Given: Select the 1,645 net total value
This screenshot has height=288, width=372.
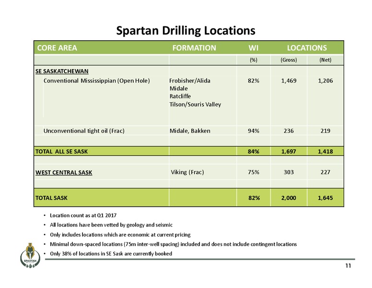Looking at the screenshot, I should [x=325, y=198].
